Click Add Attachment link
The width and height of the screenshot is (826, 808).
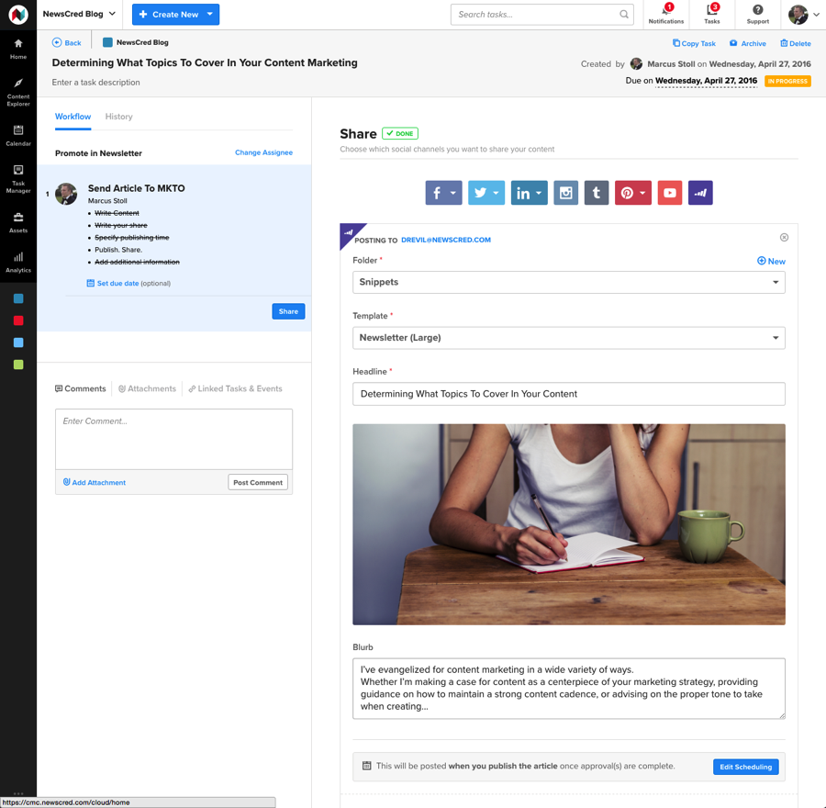[95, 482]
